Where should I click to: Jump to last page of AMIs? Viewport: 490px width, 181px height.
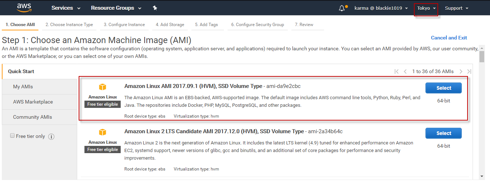(x=469, y=72)
